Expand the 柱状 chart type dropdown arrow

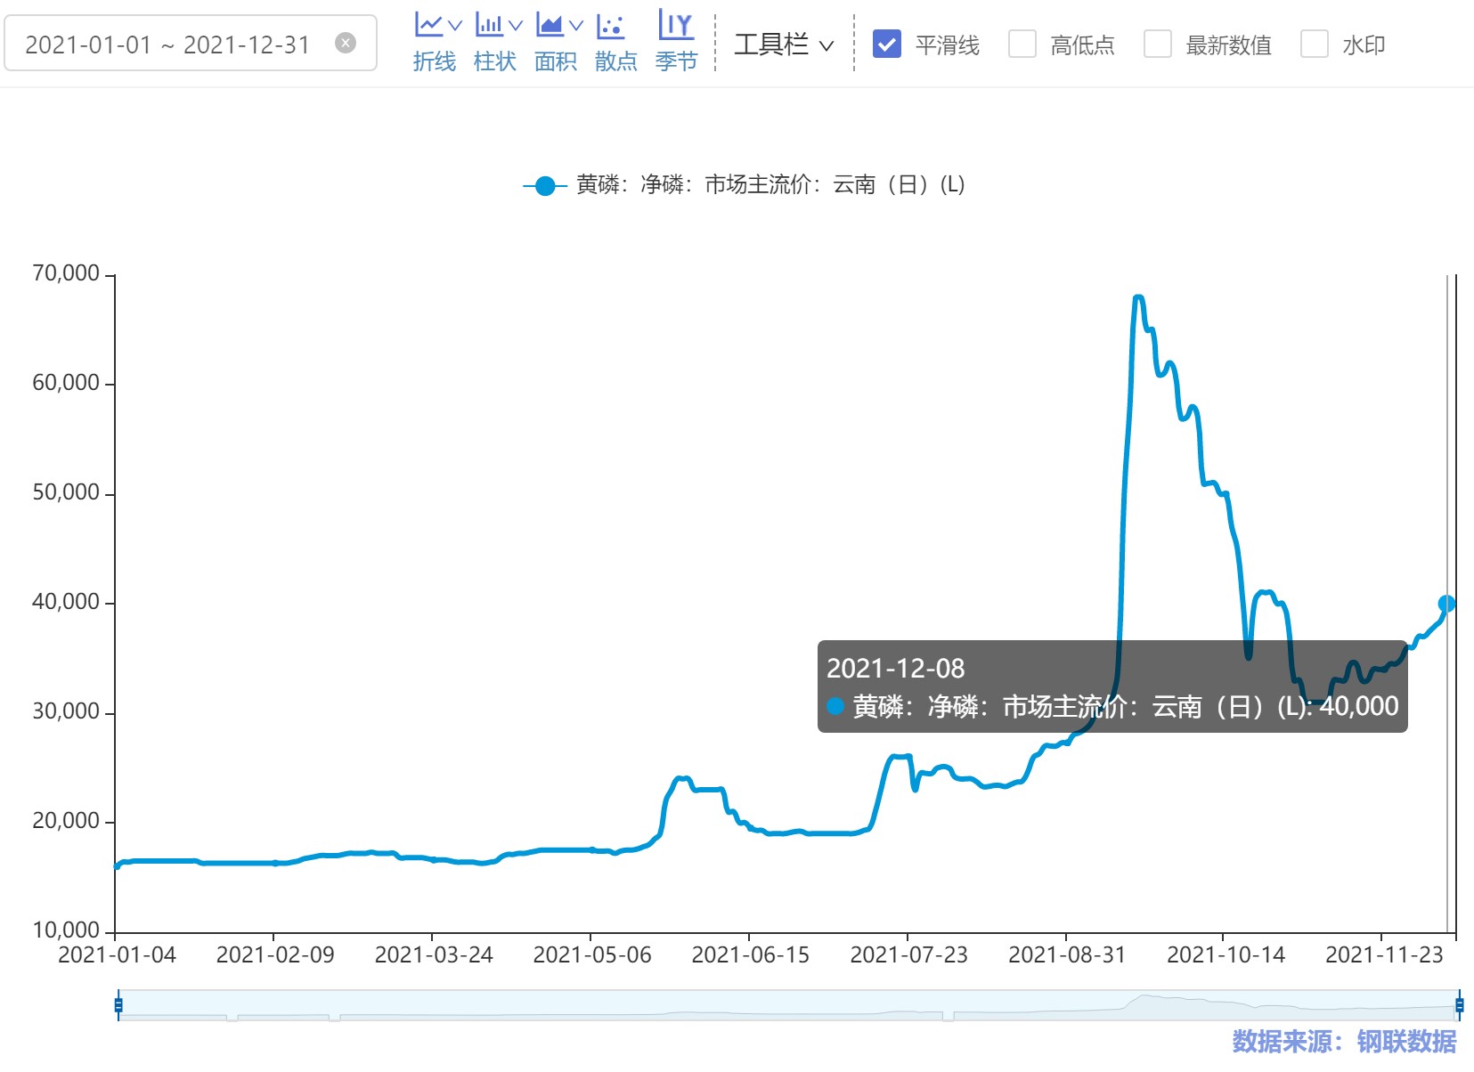click(516, 26)
